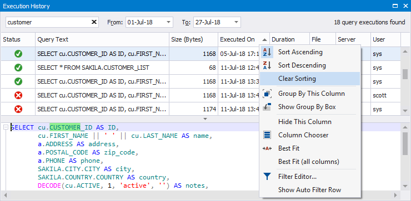
Task: Click the Show Group By Box icon
Action: click(x=267, y=107)
